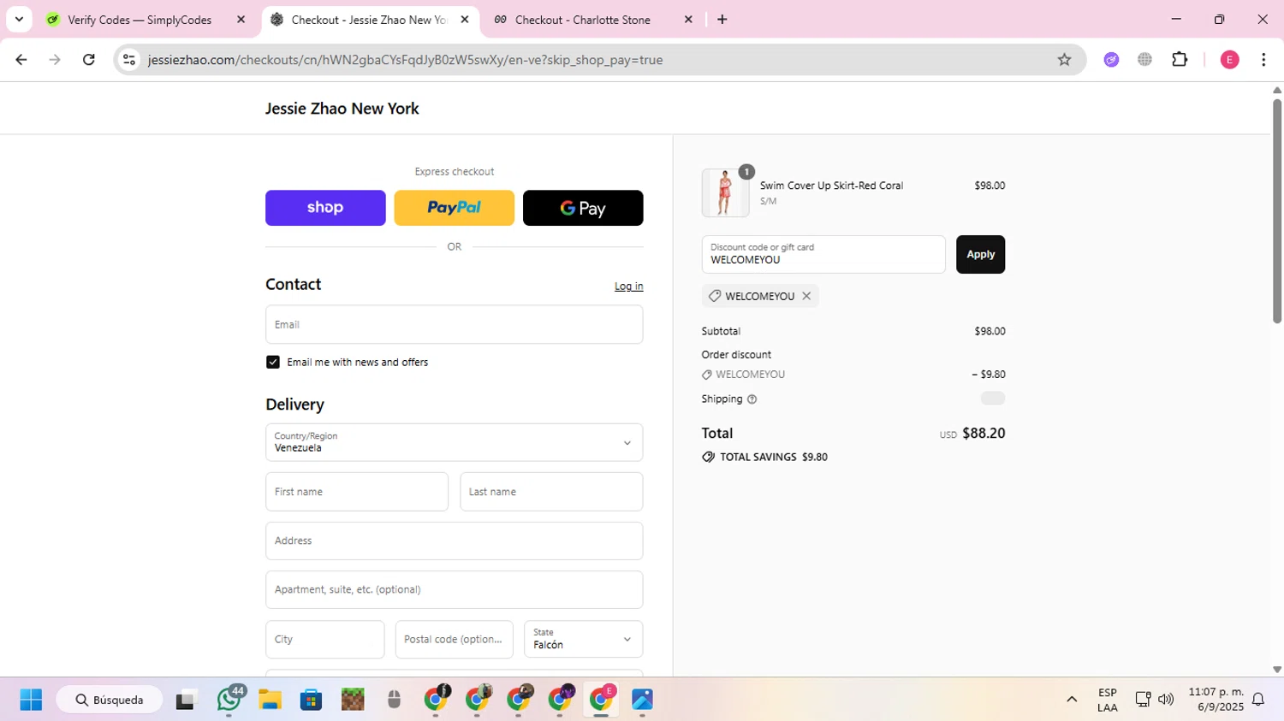Screen dimensions: 1284x721
Task: Close the Jessie Zhao checkout tab
Action: pyautogui.click(x=465, y=20)
